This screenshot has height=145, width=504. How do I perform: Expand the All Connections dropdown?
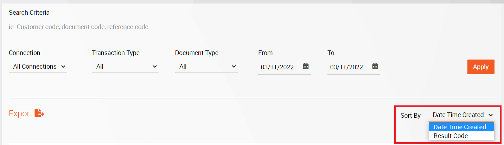pyautogui.click(x=38, y=66)
